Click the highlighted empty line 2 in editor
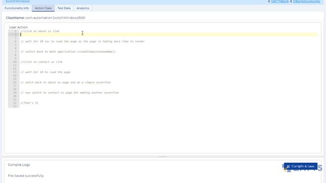This screenshot has height=183, width=326. (x=169, y=35)
